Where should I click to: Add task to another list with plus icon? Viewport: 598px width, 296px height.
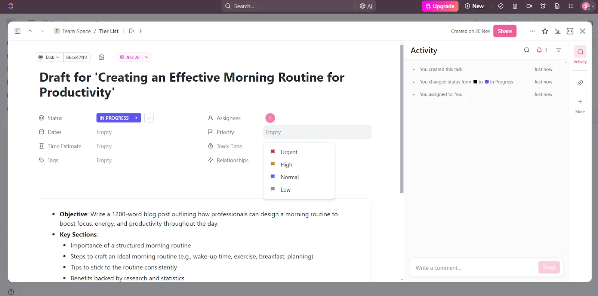141,31
